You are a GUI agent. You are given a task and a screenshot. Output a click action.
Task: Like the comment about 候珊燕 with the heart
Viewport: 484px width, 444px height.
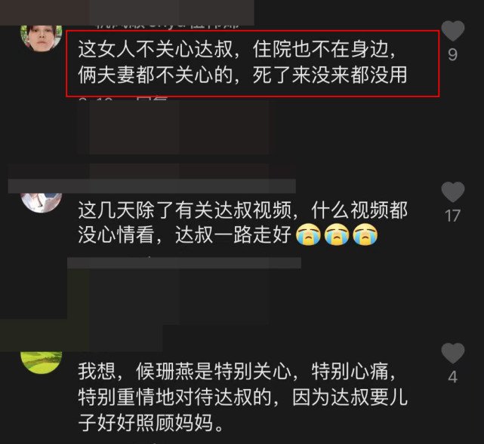[453, 353]
